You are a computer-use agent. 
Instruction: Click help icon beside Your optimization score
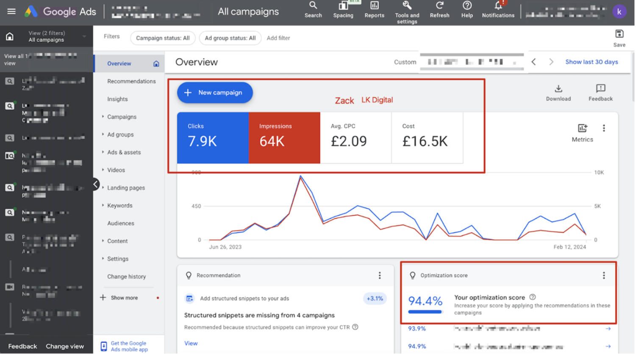click(533, 297)
